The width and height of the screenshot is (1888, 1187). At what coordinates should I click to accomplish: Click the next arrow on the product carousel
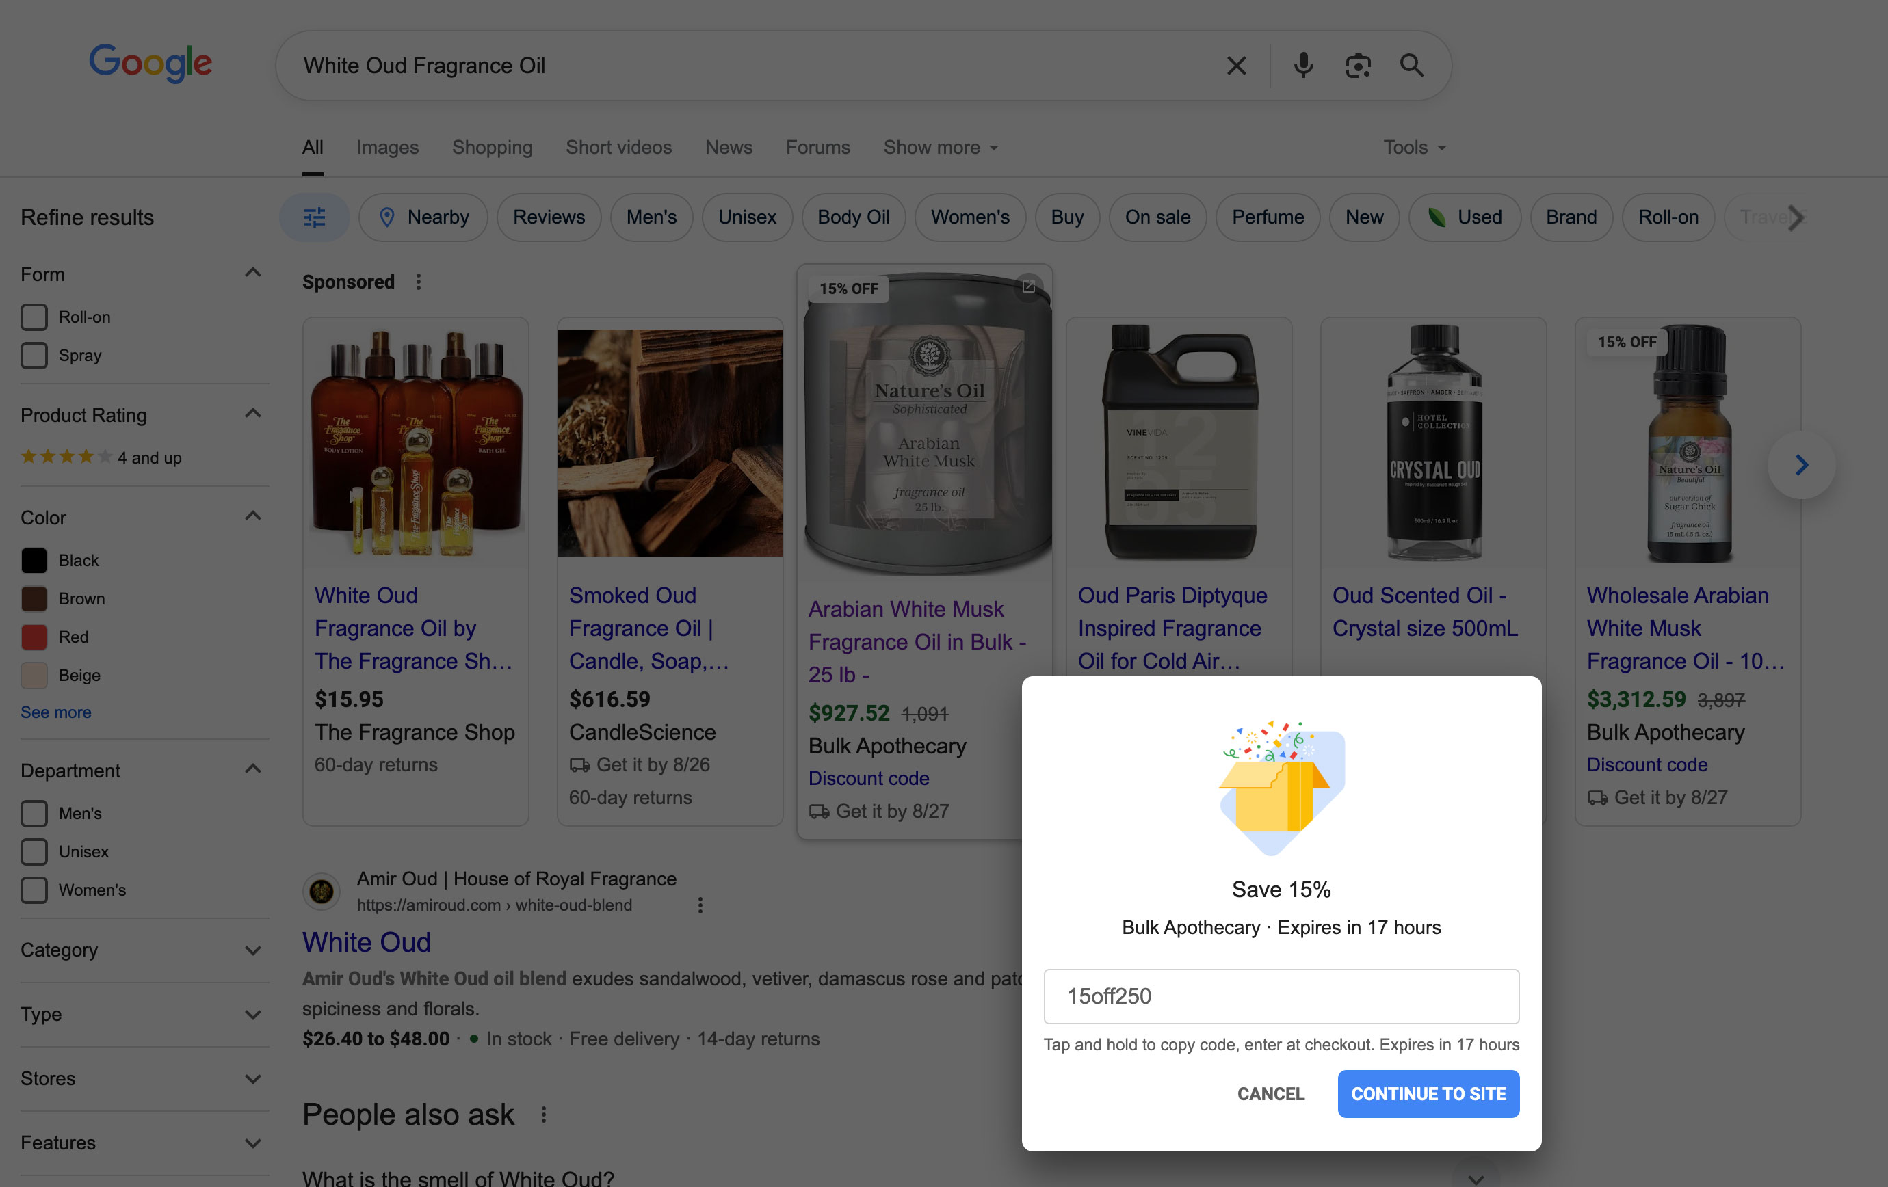click(x=1801, y=465)
